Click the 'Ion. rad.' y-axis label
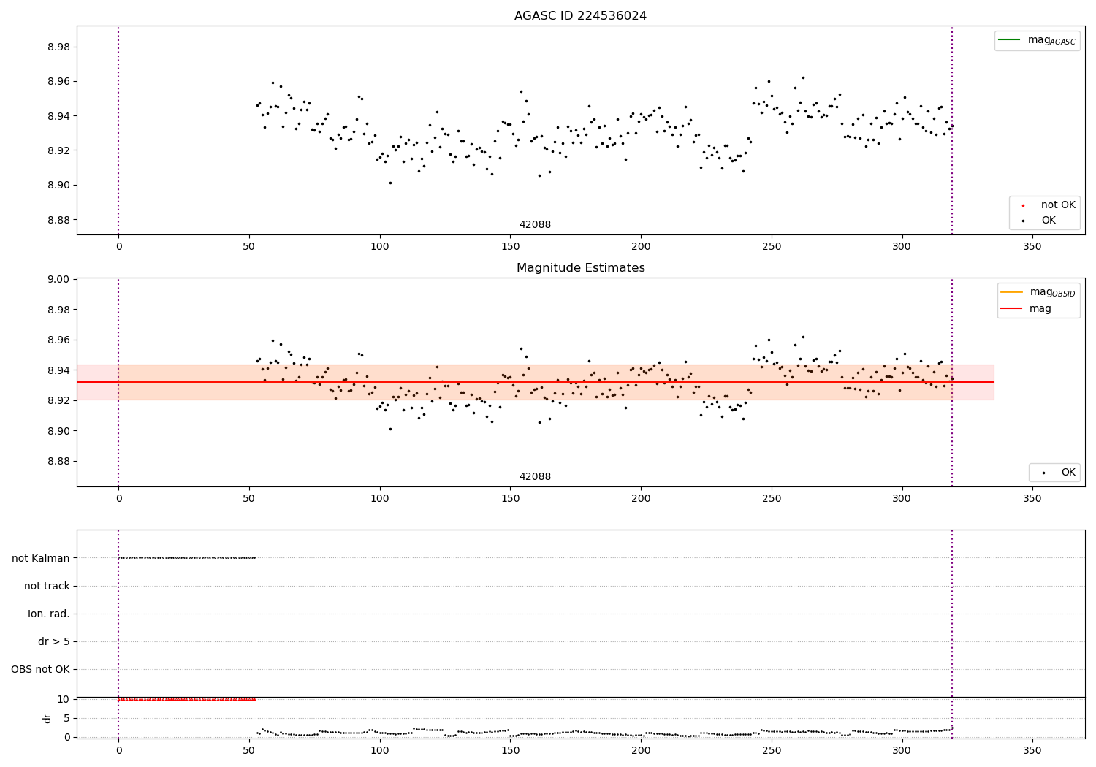1096x767 pixels. coord(49,614)
